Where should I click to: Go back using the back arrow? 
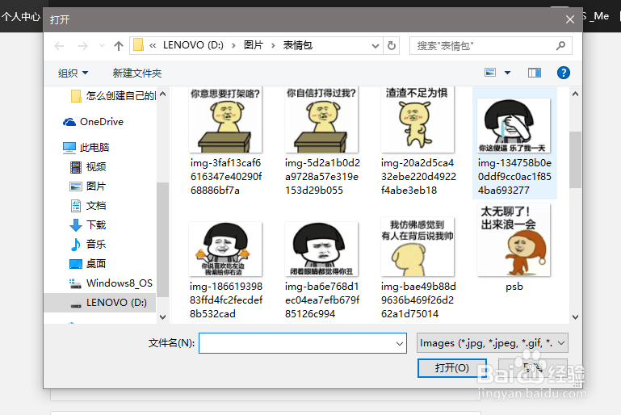(59, 46)
